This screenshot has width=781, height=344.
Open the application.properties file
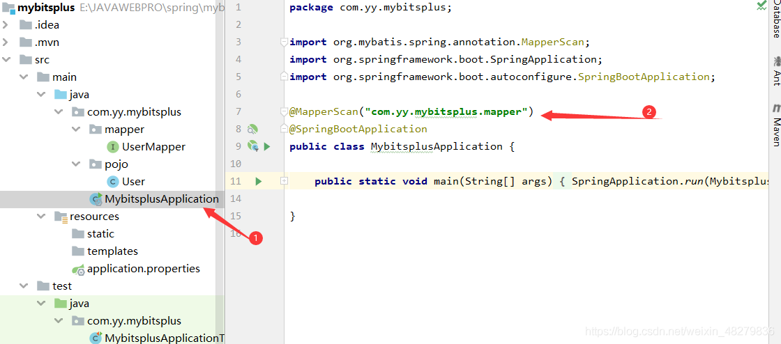tap(136, 269)
